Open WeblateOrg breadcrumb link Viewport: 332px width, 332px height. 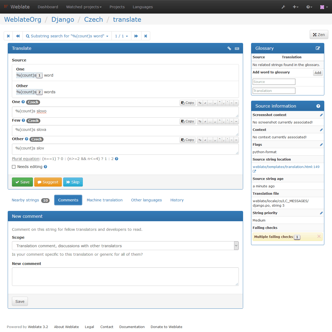[23, 20]
